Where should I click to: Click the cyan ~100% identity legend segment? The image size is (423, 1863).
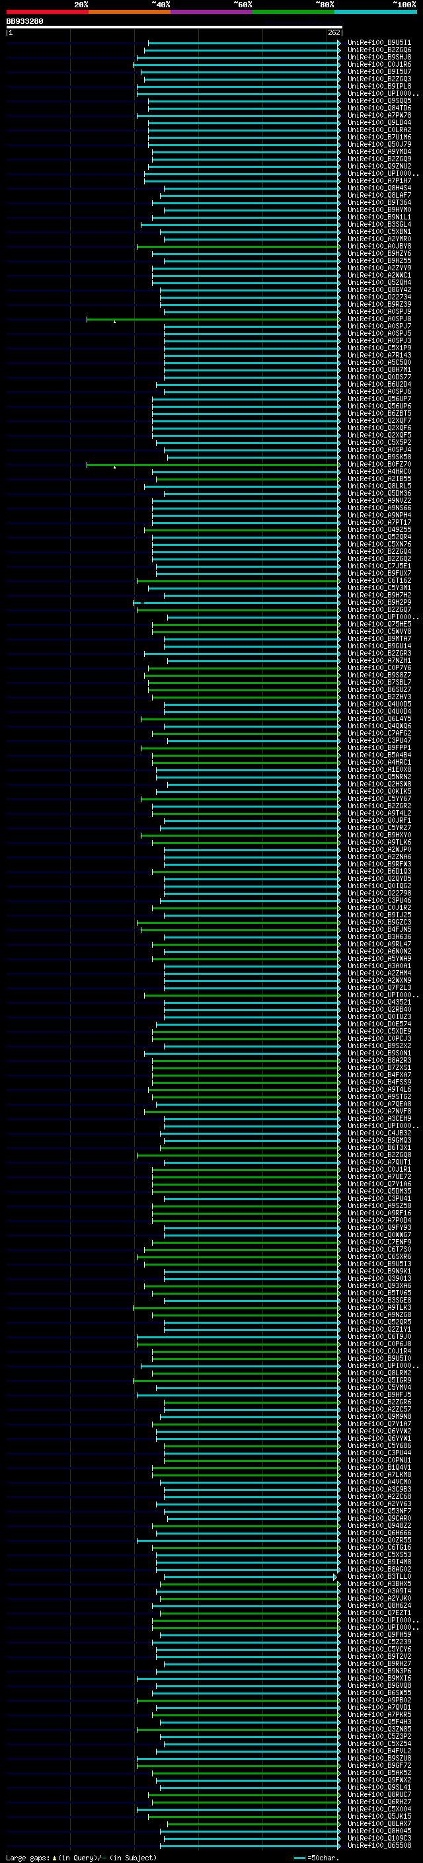pyautogui.click(x=375, y=12)
